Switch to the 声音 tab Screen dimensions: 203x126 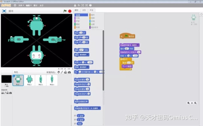[91, 10]
